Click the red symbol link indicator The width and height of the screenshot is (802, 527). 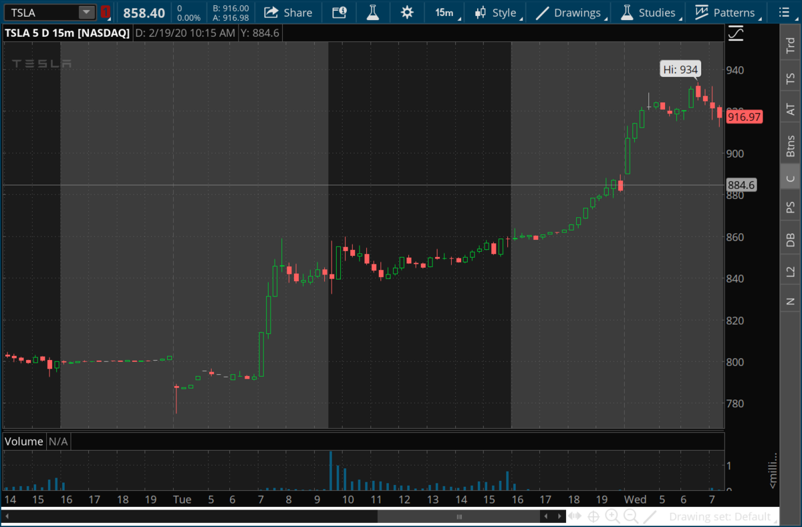tap(106, 12)
